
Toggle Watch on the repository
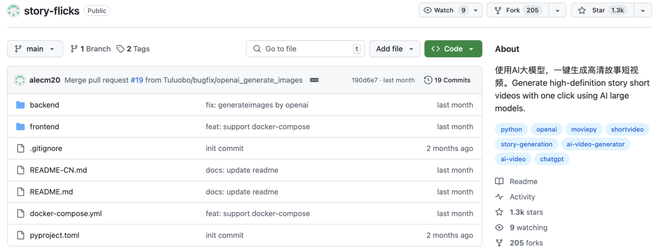tap(444, 10)
